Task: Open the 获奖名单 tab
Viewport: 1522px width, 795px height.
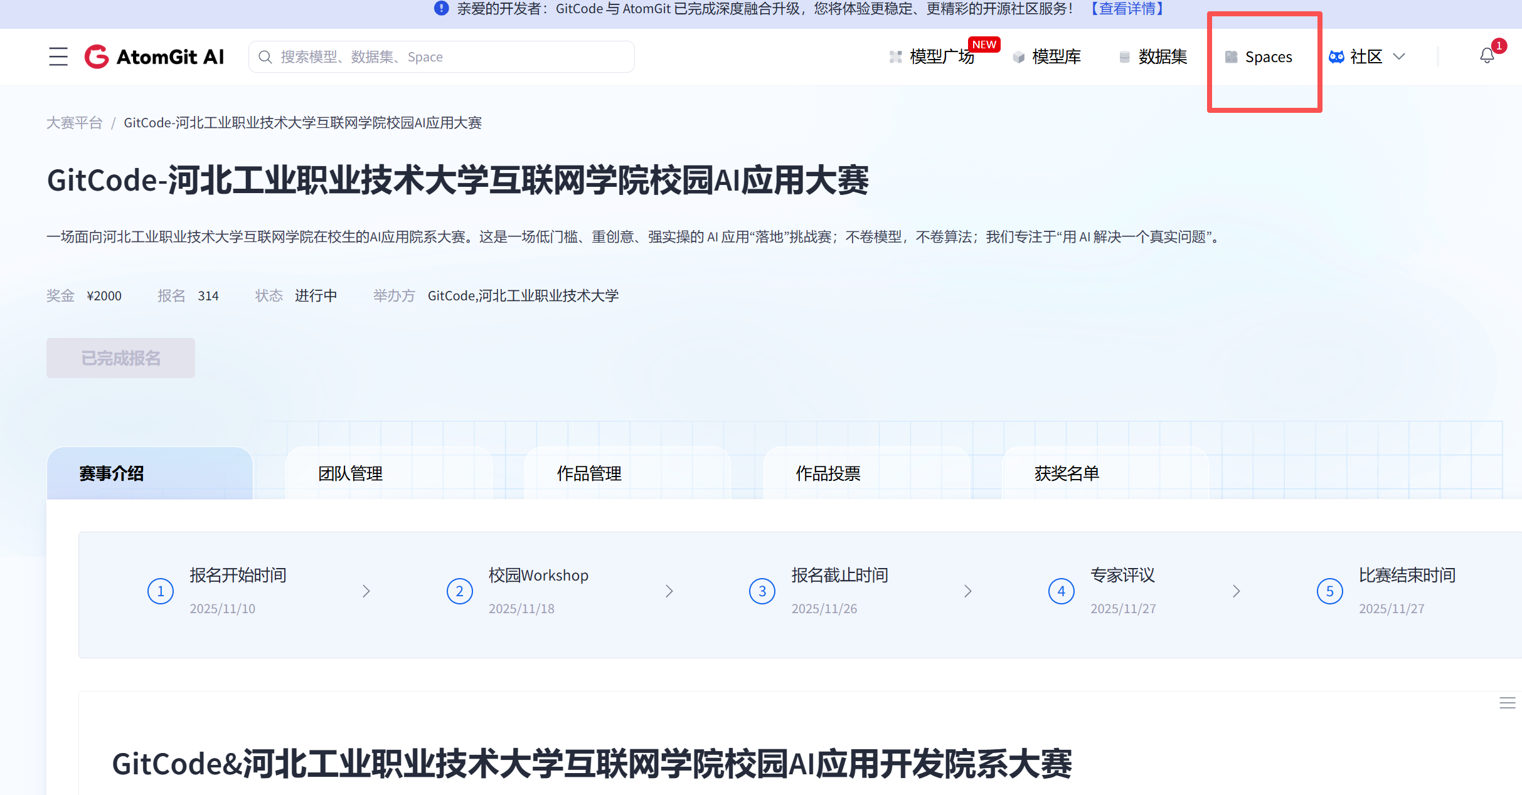Action: [x=1067, y=473]
